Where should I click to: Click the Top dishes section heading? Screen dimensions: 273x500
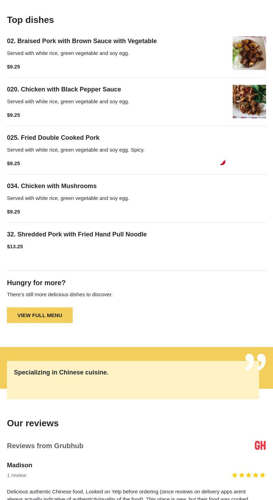point(30,20)
